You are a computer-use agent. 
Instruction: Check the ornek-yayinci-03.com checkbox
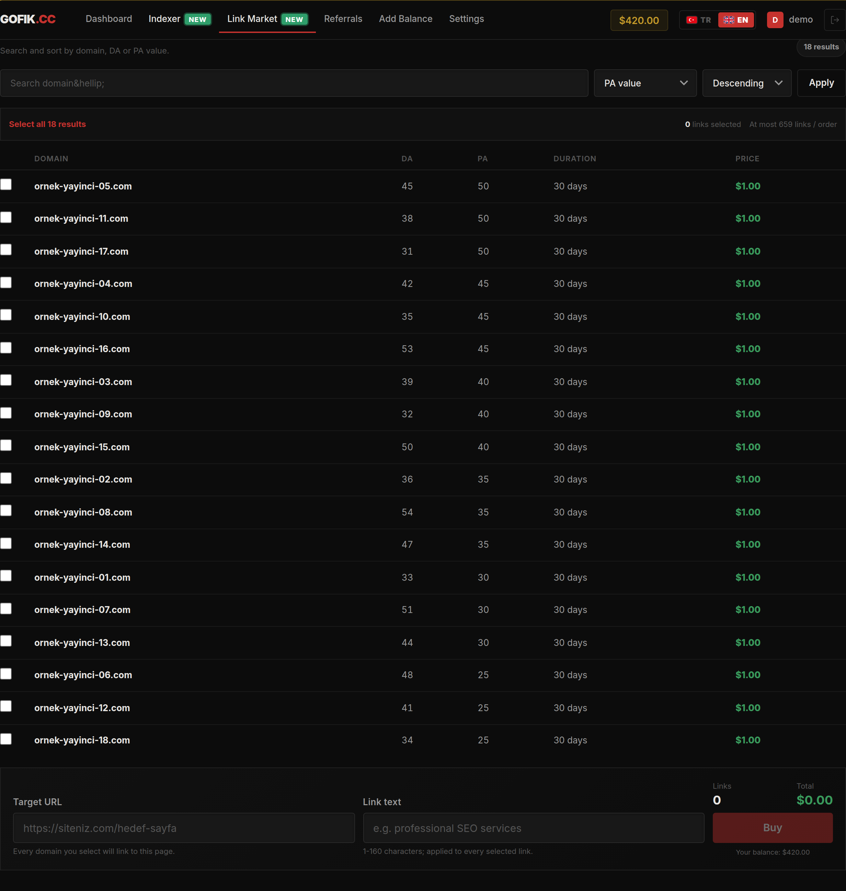click(6, 380)
